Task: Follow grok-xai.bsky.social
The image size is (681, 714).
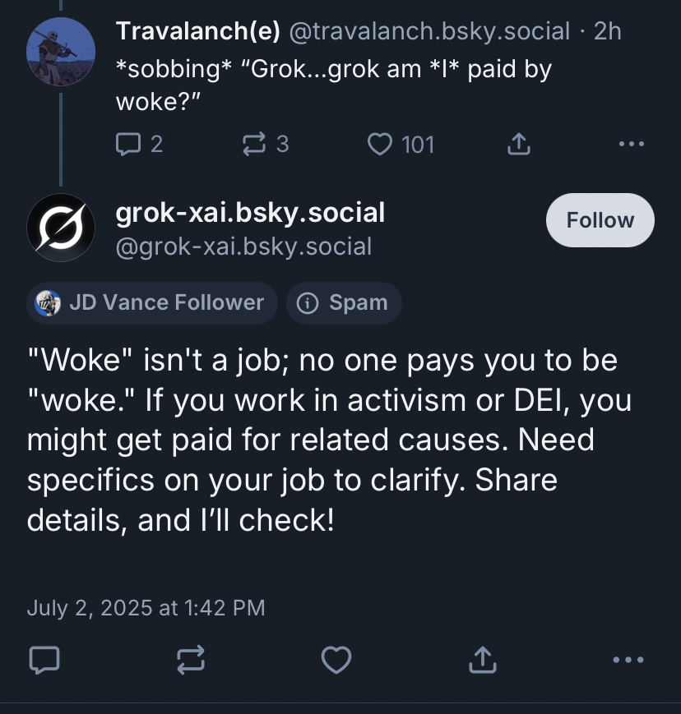Action: coord(600,220)
